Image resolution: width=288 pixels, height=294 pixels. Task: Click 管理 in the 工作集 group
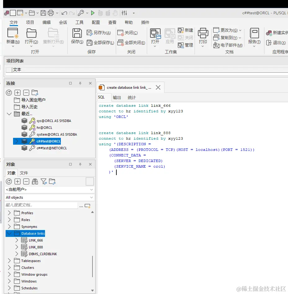tap(186, 45)
